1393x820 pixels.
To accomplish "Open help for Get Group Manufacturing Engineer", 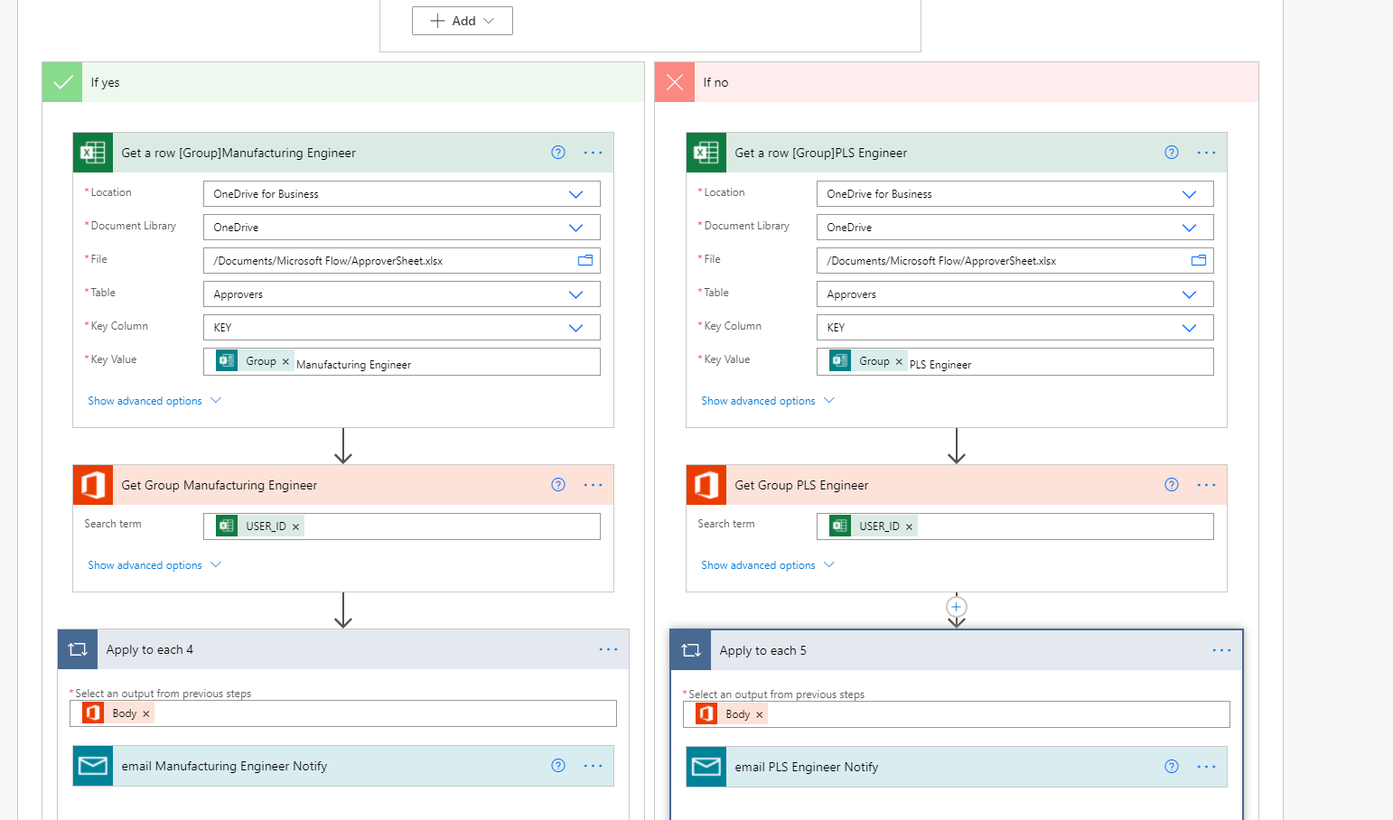I will click(558, 485).
